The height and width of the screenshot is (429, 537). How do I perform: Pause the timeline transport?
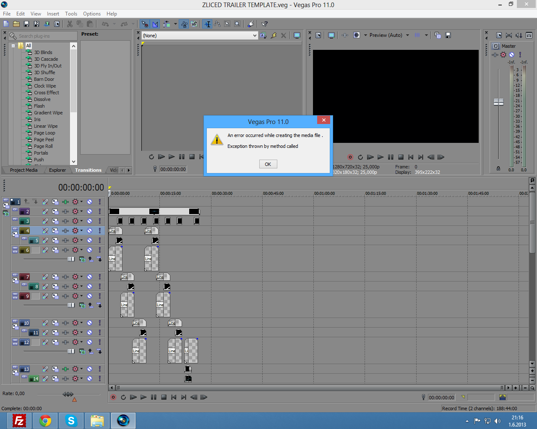point(154,397)
